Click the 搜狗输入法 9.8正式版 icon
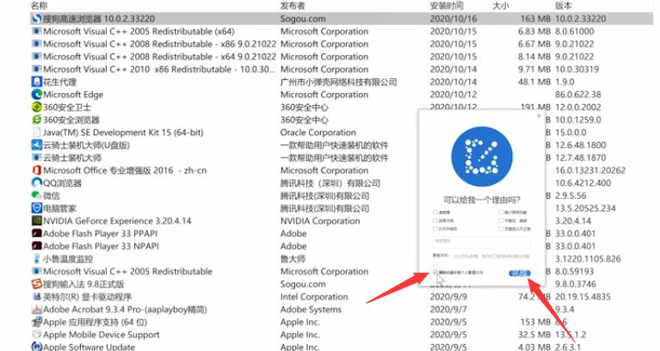Viewport: 660px width, 351px height. click(x=37, y=284)
